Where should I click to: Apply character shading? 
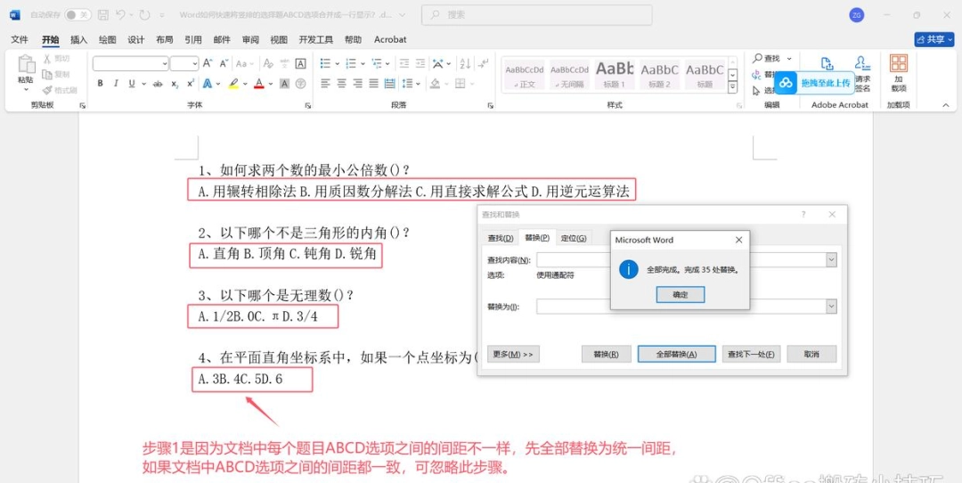point(285,84)
